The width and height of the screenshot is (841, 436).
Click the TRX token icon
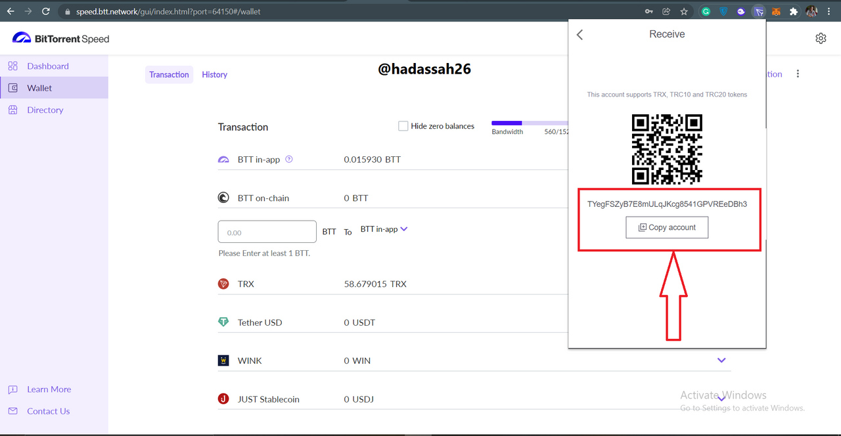click(223, 284)
